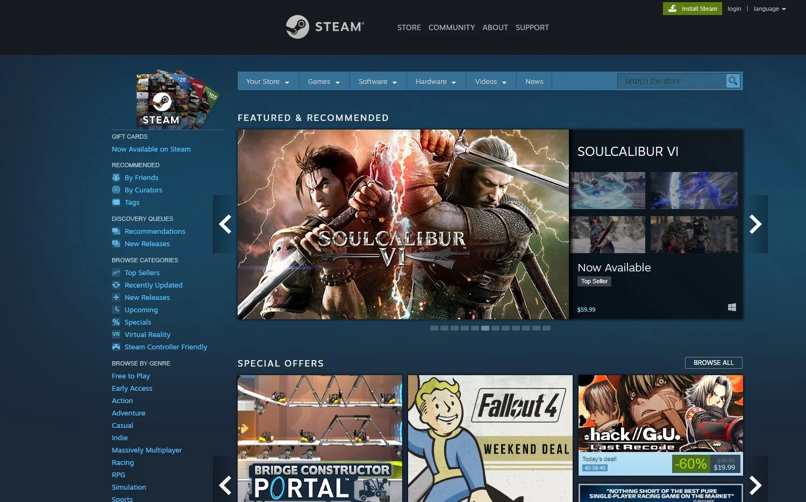The image size is (806, 502).
Task: Click the Install Steam download icon
Action: tap(672, 9)
